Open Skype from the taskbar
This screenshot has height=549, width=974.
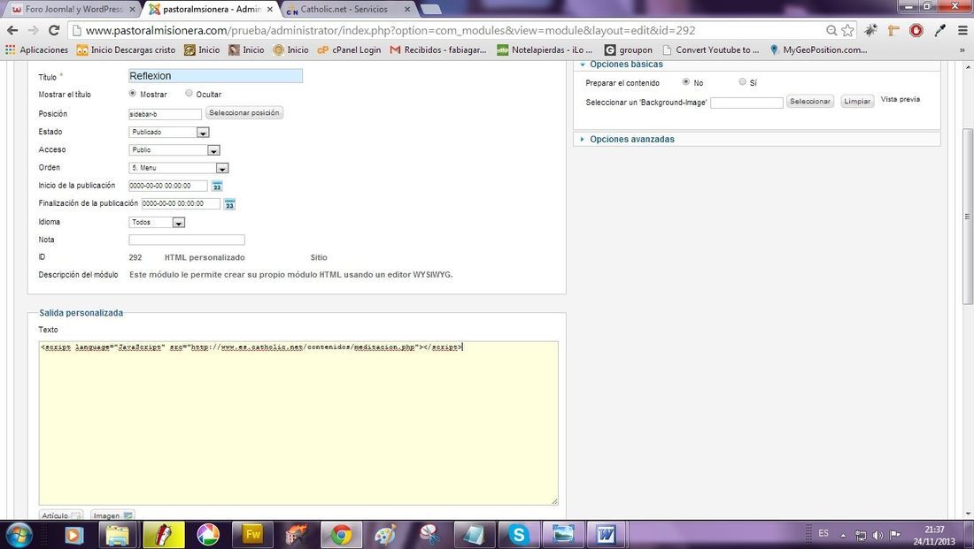click(518, 534)
